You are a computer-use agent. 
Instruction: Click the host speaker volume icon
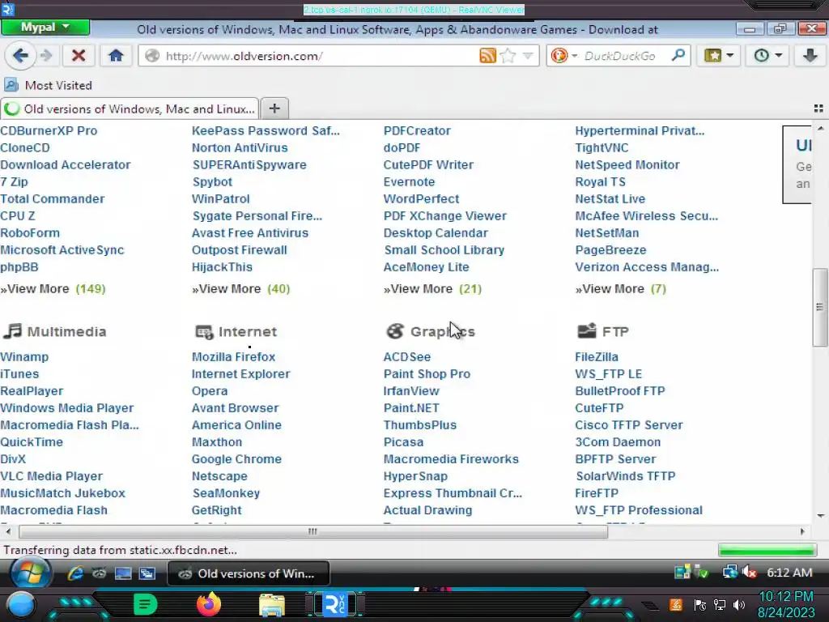tap(739, 604)
